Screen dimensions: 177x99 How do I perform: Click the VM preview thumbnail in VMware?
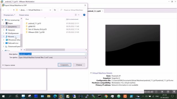(x=133, y=45)
